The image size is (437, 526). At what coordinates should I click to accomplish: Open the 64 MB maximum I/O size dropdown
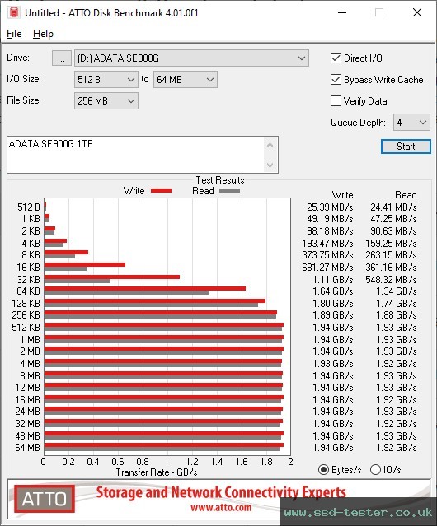tap(185, 80)
